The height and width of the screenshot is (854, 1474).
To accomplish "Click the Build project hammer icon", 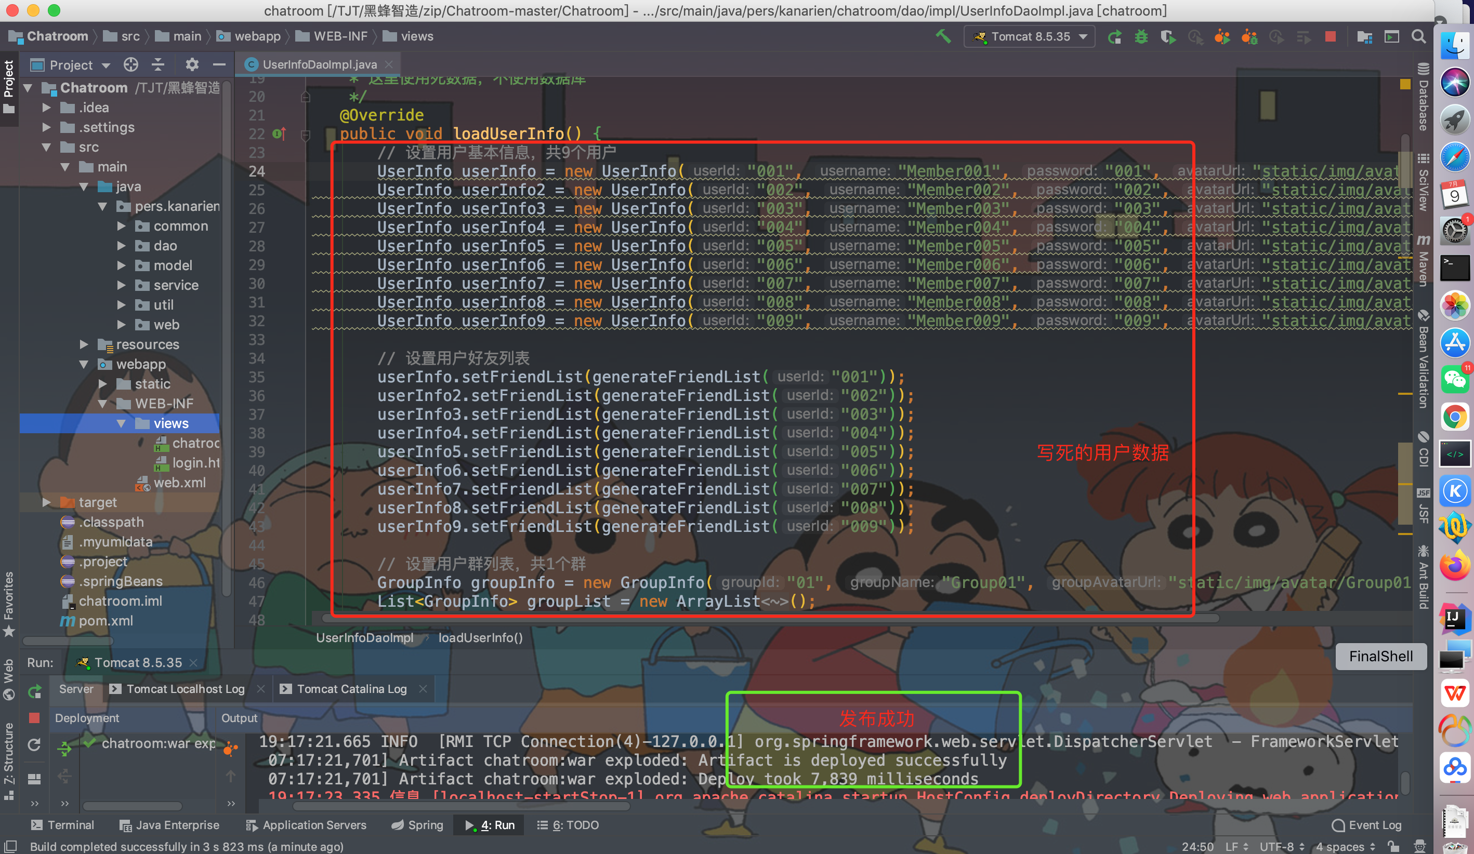I will [943, 36].
